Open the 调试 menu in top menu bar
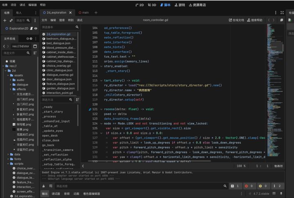 (22, 5)
